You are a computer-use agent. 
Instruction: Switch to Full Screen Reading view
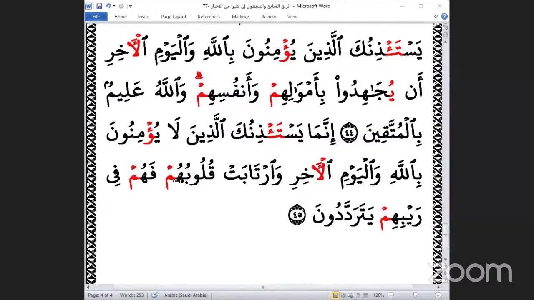pyautogui.click(x=343, y=295)
